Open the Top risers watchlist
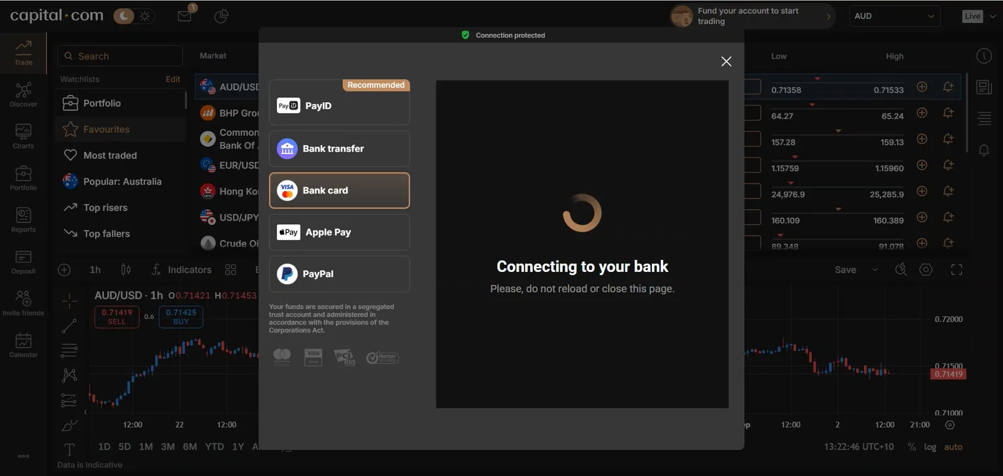Image resolution: width=1003 pixels, height=476 pixels. coord(121,207)
